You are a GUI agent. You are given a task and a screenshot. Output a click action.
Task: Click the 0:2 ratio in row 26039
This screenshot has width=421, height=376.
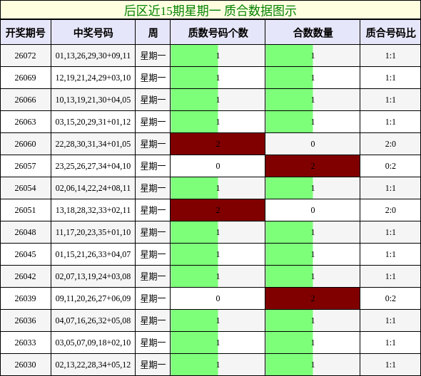click(x=390, y=298)
